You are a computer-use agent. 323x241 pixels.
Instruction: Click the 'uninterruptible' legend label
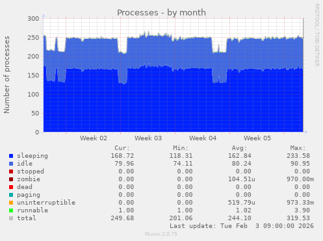46,203
